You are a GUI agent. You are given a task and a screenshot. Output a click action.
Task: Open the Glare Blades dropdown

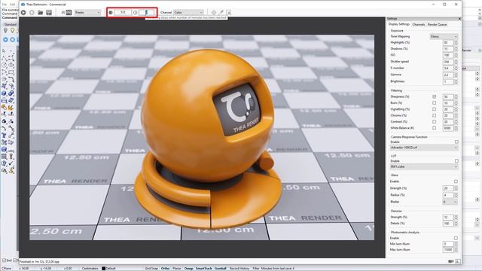tap(450, 202)
